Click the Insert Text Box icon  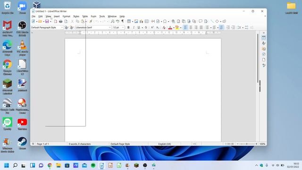click(147, 21)
